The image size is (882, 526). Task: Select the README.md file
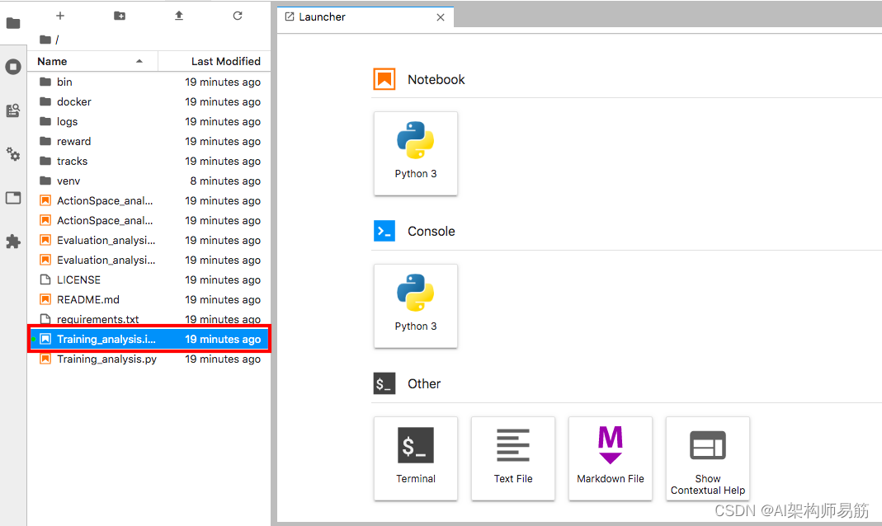[x=149, y=299]
